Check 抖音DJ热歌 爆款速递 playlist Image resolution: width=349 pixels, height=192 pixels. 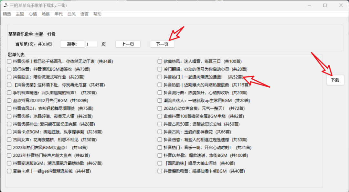pyautogui.click(x=160, y=155)
